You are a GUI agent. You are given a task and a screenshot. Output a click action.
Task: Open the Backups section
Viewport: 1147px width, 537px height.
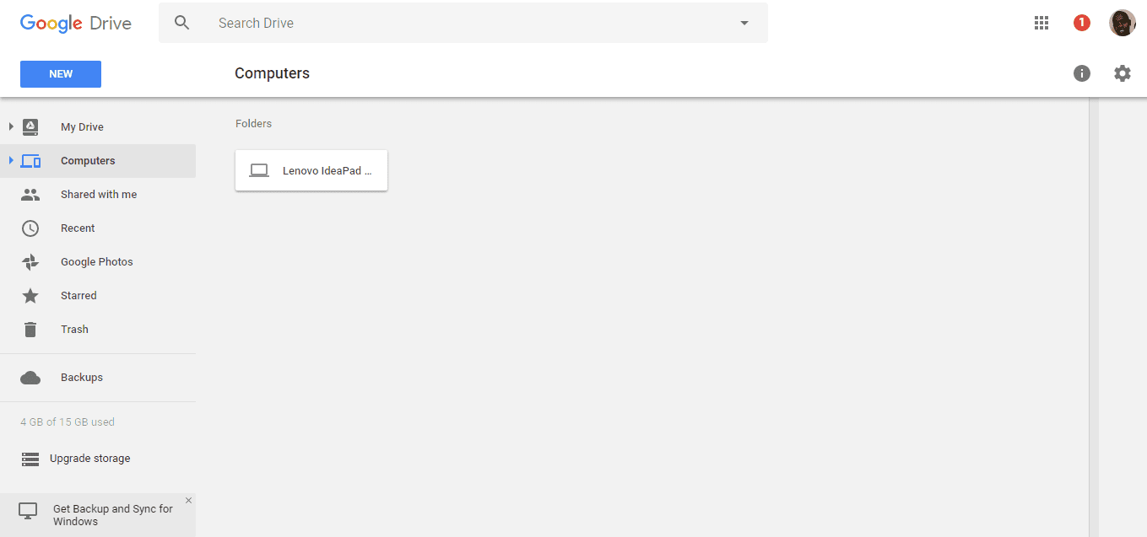coord(98,378)
